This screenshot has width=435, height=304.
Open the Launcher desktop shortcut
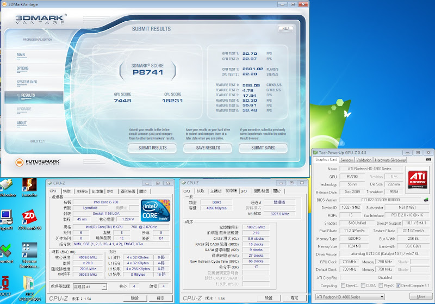pyautogui.click(x=29, y=188)
